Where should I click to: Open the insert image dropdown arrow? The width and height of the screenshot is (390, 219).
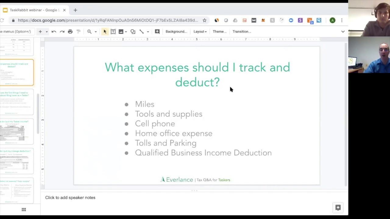[126, 32]
